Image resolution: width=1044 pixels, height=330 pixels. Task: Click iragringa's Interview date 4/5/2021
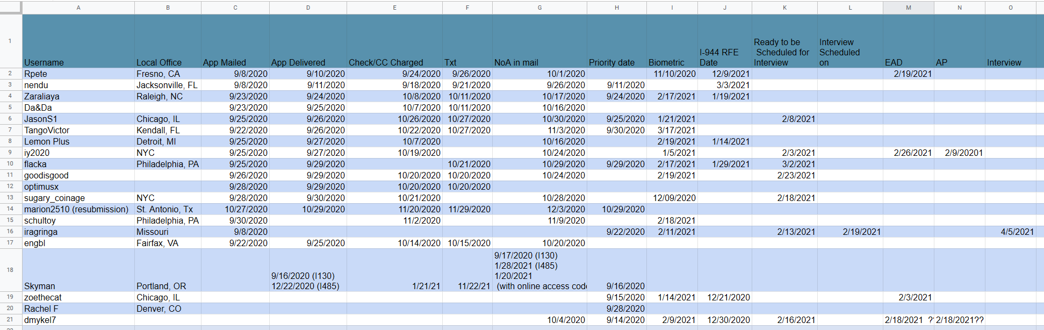click(x=1010, y=232)
